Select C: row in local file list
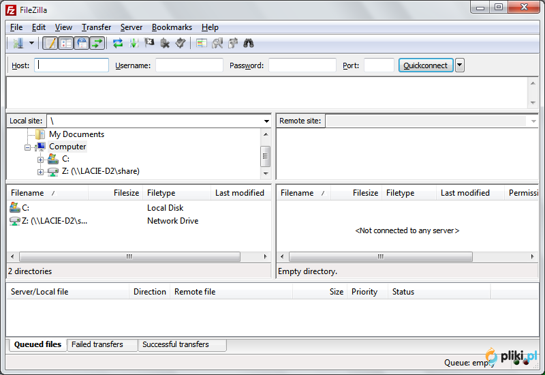This screenshot has height=375, width=545. (x=138, y=208)
